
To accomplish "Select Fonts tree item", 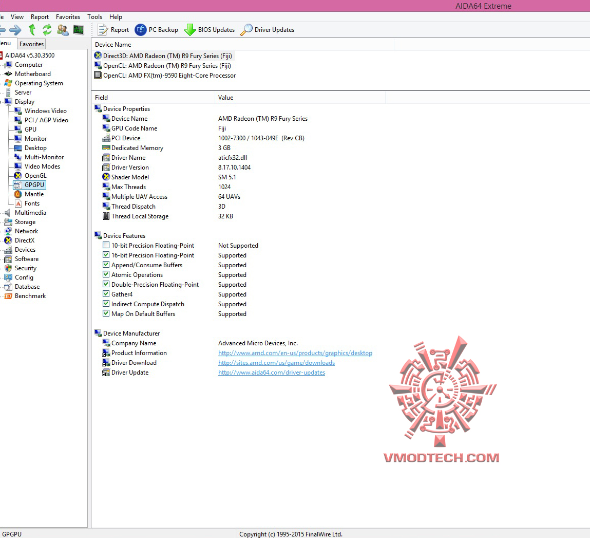I will pos(32,203).
